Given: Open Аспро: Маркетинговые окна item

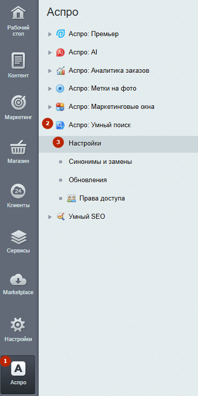Looking at the screenshot, I should click(x=111, y=107).
